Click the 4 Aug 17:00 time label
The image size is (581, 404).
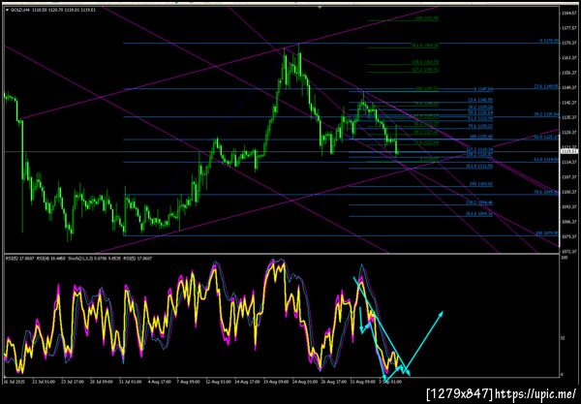coord(160,382)
